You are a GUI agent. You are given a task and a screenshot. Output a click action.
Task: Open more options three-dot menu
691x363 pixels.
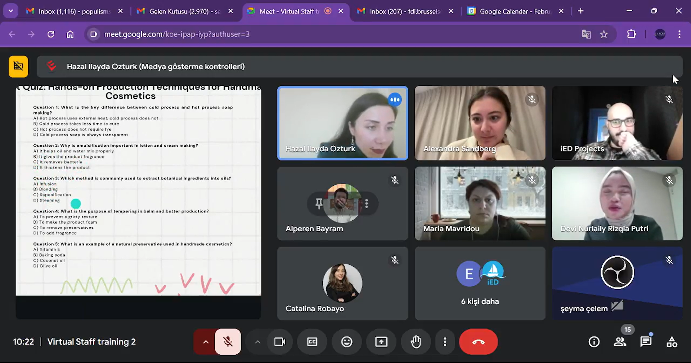[x=445, y=342]
